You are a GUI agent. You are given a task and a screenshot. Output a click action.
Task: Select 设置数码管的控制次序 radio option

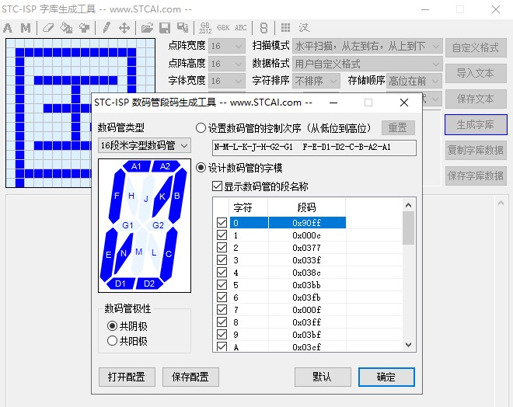(x=201, y=128)
